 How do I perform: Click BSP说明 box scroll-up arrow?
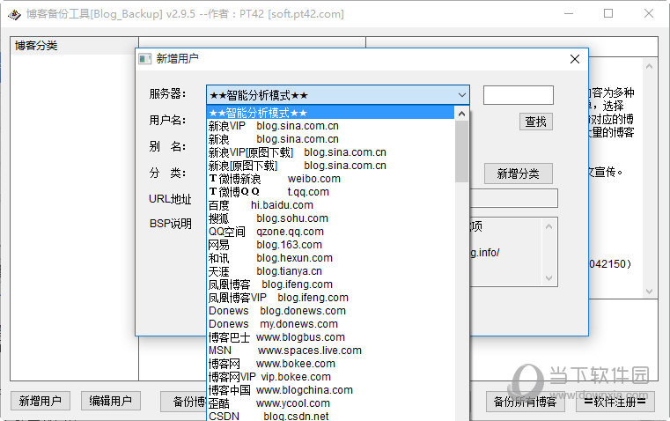coord(549,226)
